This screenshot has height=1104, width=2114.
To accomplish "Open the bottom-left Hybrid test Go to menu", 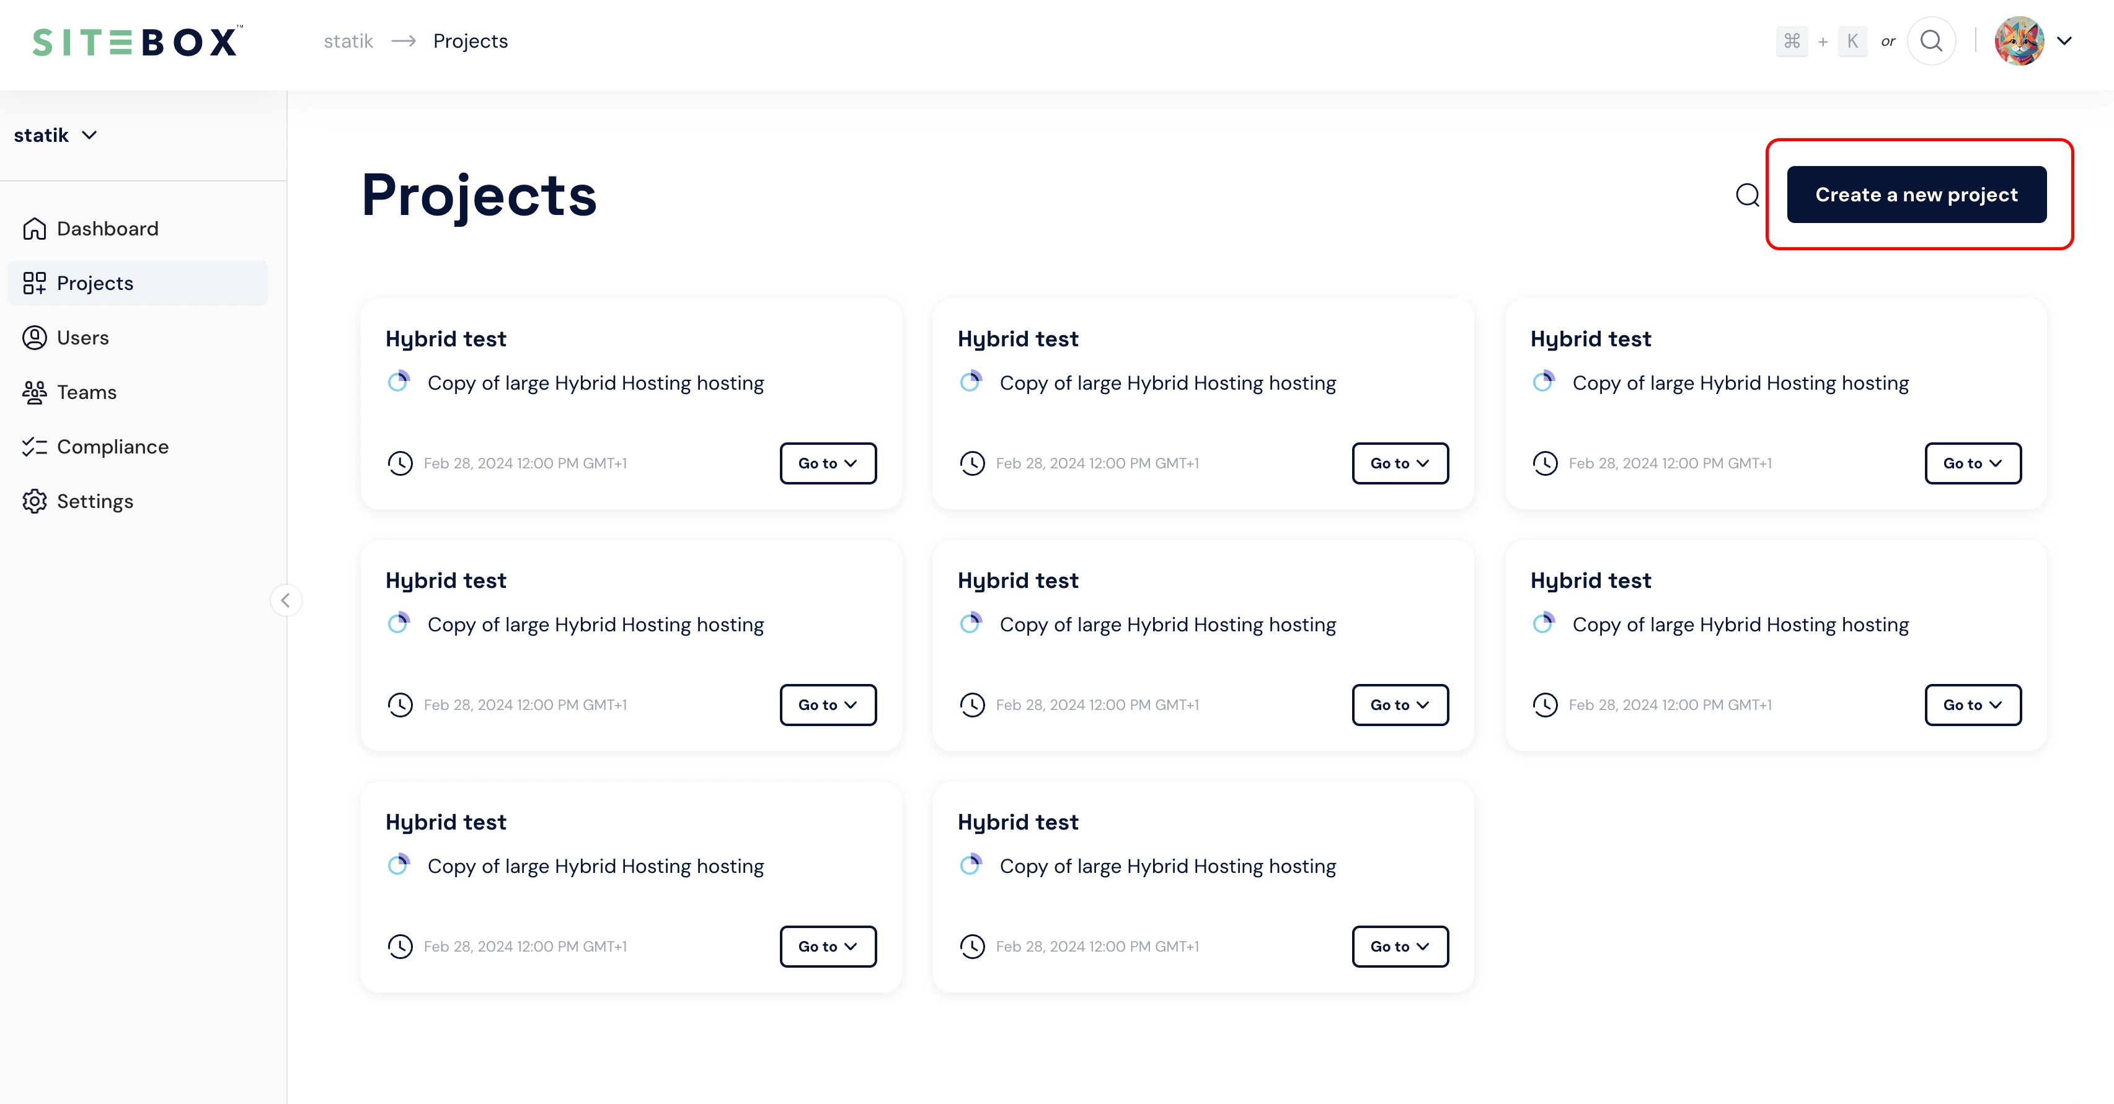I will (828, 946).
